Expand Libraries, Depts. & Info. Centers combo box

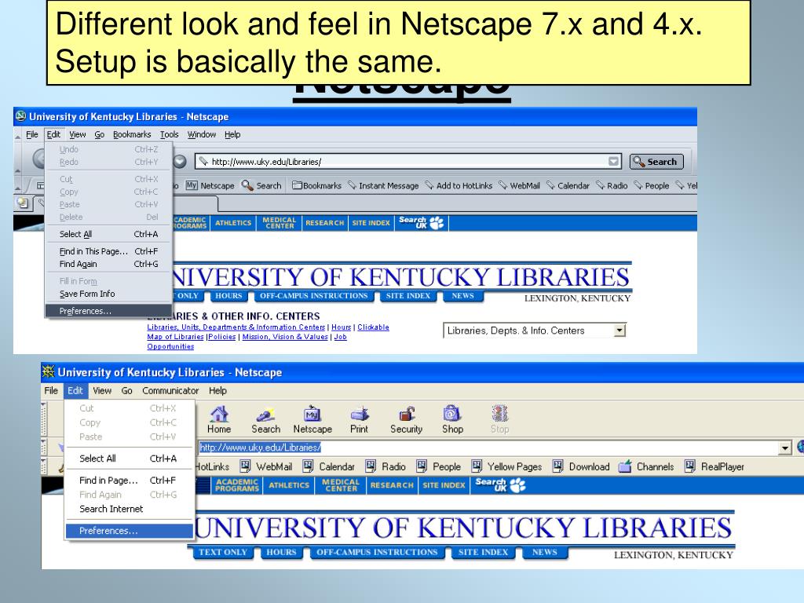point(620,331)
